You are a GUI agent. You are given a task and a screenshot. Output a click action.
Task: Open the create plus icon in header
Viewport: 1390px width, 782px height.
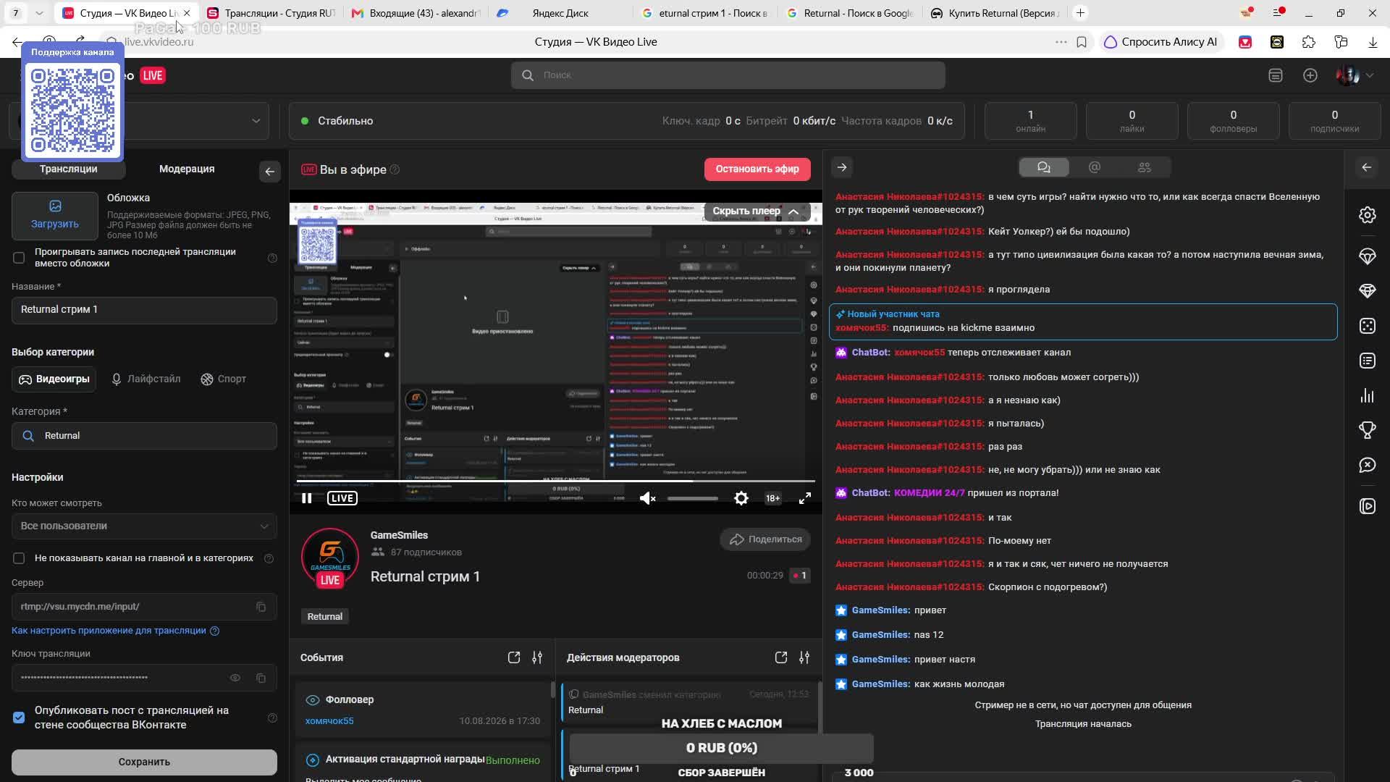pos(1310,75)
